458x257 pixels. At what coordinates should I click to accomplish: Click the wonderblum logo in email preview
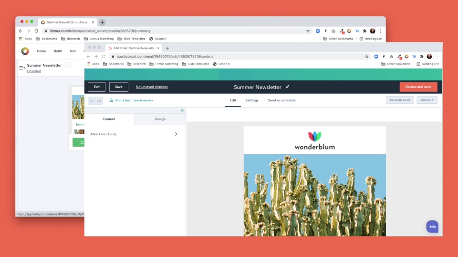(x=314, y=140)
